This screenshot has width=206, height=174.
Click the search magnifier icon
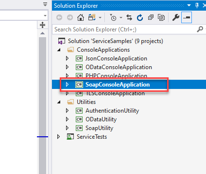200,29
